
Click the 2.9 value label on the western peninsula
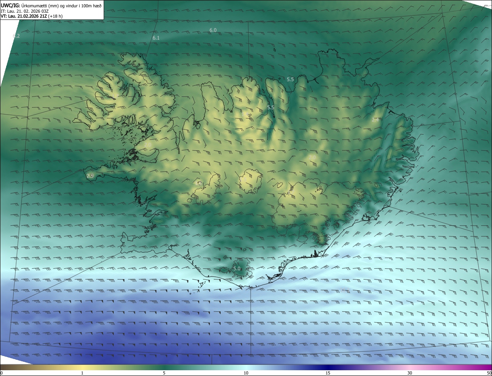coord(90,176)
